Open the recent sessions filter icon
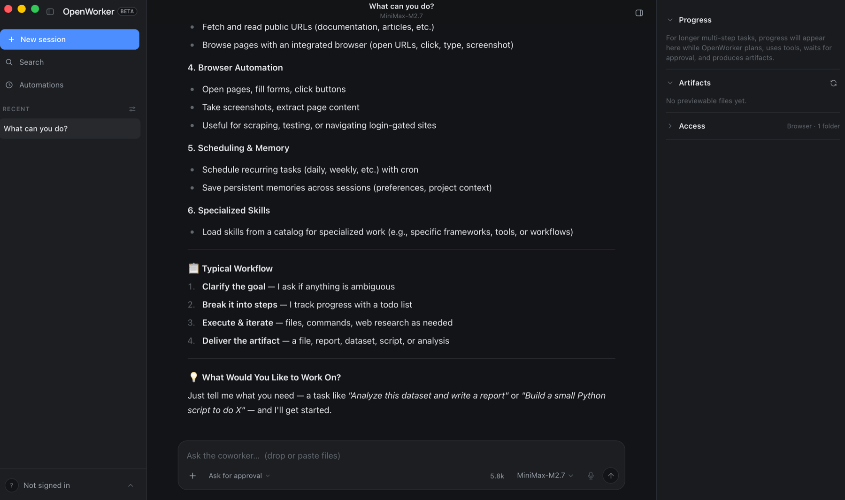Image resolution: width=845 pixels, height=500 pixels. pyautogui.click(x=132, y=109)
